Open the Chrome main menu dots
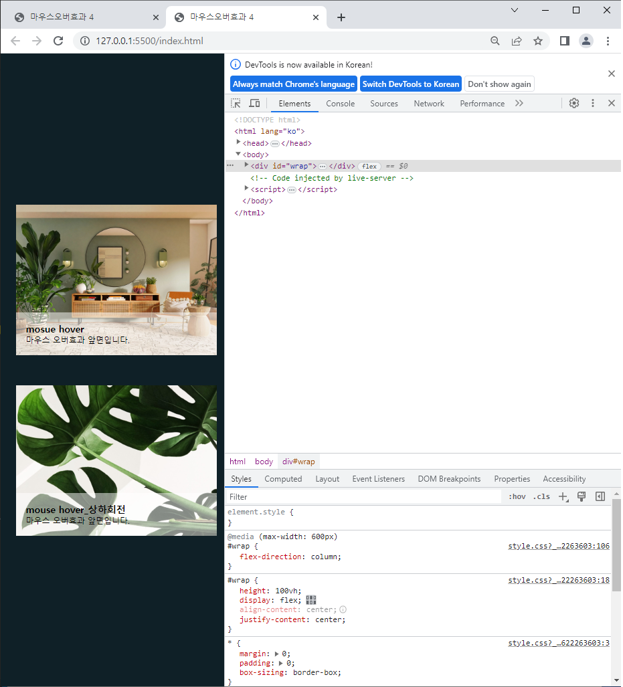The image size is (623, 687). [x=608, y=41]
